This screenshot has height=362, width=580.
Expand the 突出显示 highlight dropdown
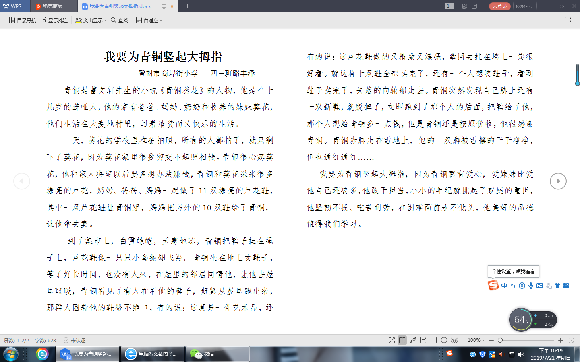pyautogui.click(x=91, y=20)
